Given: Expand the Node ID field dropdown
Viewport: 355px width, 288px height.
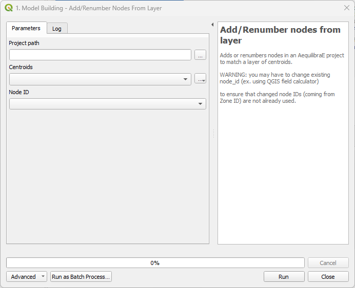Looking at the screenshot, I should (x=108, y=104).
